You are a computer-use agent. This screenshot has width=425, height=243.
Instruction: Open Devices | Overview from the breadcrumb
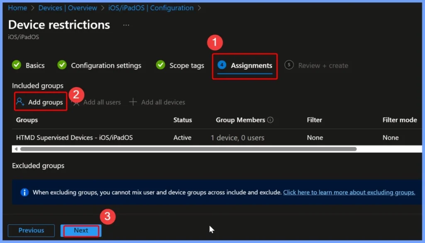point(68,7)
